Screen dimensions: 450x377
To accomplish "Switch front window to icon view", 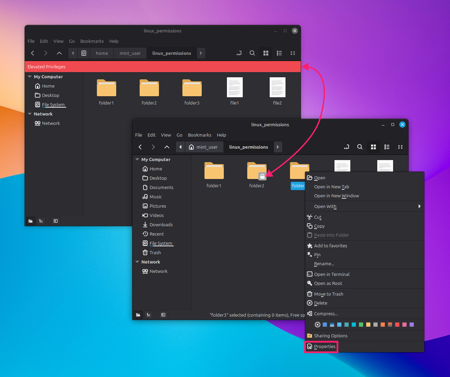I will (373, 147).
